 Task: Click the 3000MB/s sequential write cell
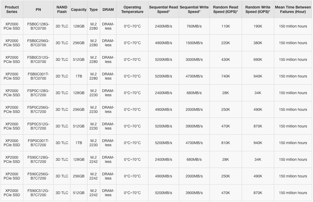(194, 59)
